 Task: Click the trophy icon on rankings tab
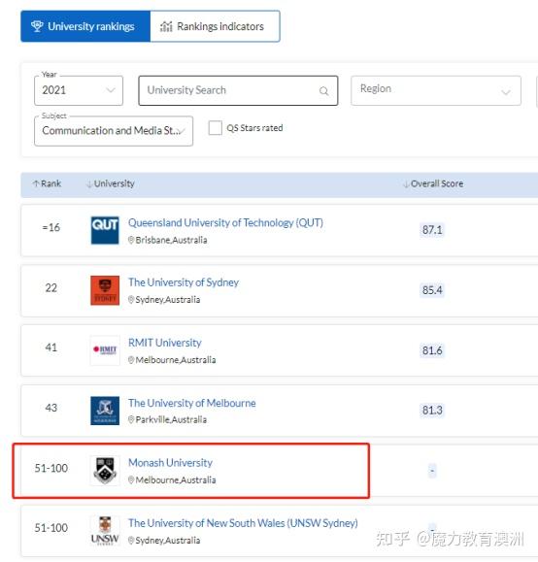(37, 26)
